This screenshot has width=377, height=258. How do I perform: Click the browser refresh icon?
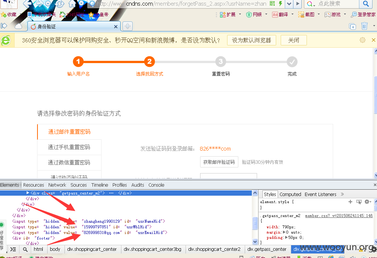point(59,4)
